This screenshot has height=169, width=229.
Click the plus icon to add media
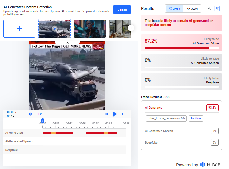click(x=19, y=29)
